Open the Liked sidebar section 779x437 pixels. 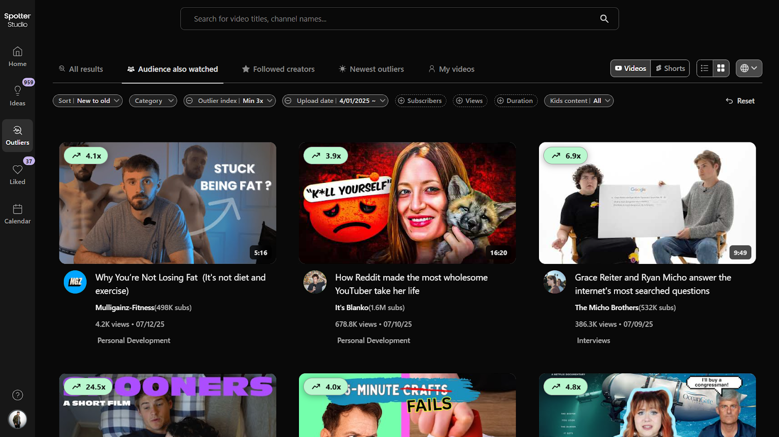(18, 175)
